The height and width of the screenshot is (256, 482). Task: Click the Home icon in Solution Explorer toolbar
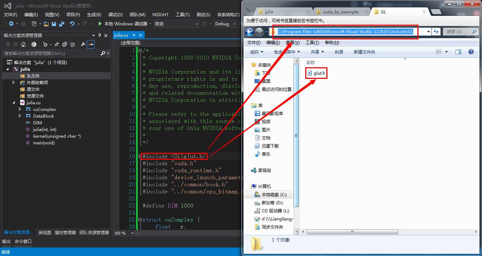23,44
